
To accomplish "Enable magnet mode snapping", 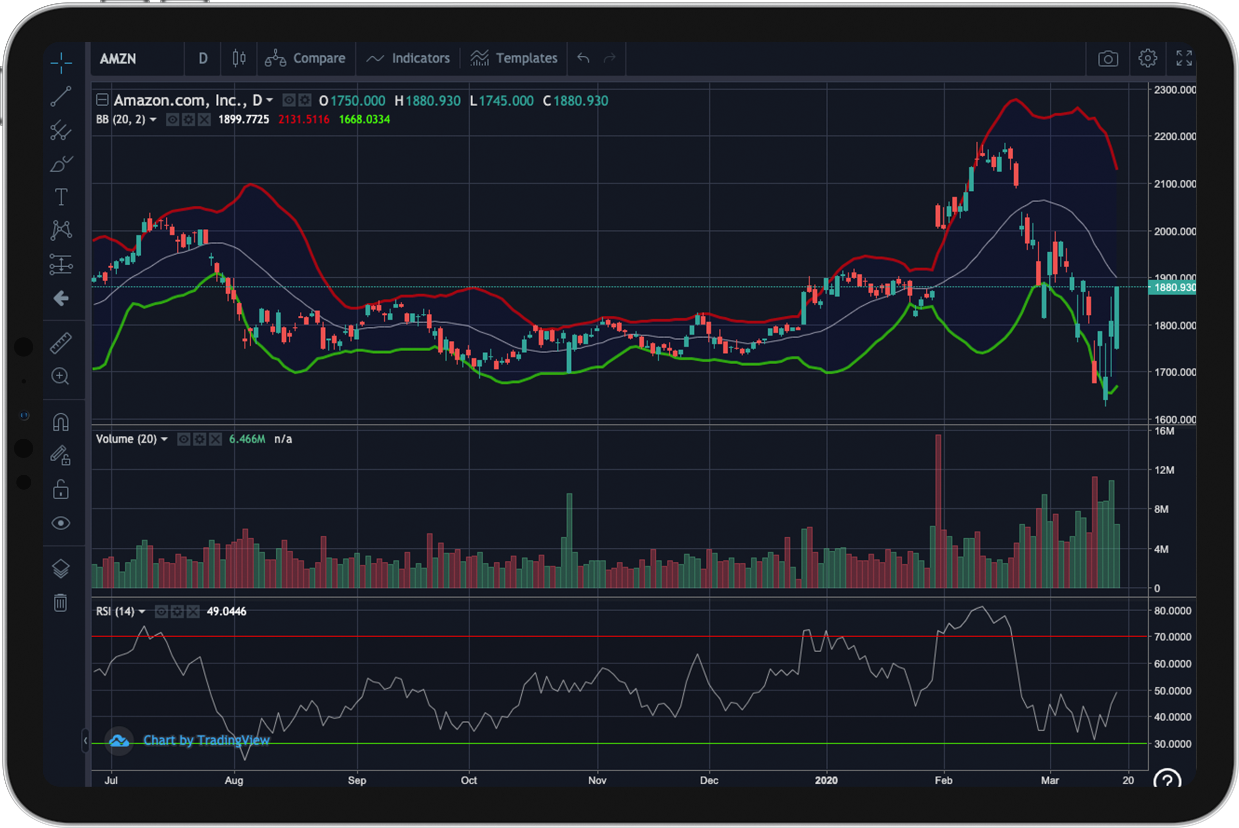I will point(61,422).
